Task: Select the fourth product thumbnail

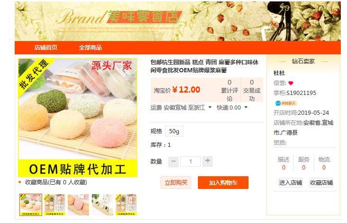Action: point(102,205)
